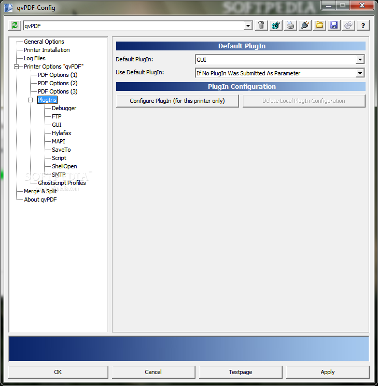
Task: Click Delete Local PlugIn Configuration button
Action: 304,101
